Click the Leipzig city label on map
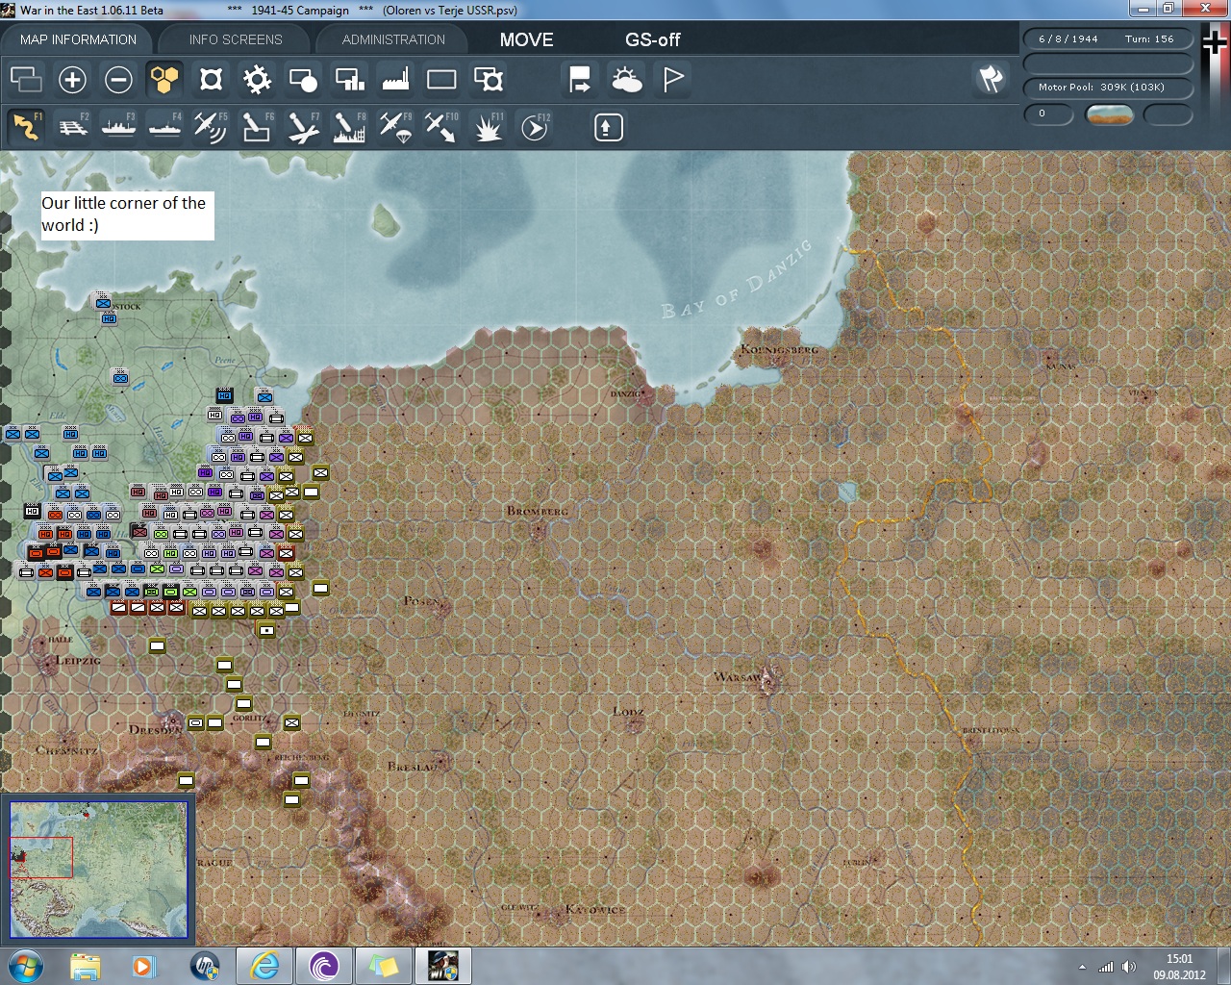The height and width of the screenshot is (985, 1231). 78,661
